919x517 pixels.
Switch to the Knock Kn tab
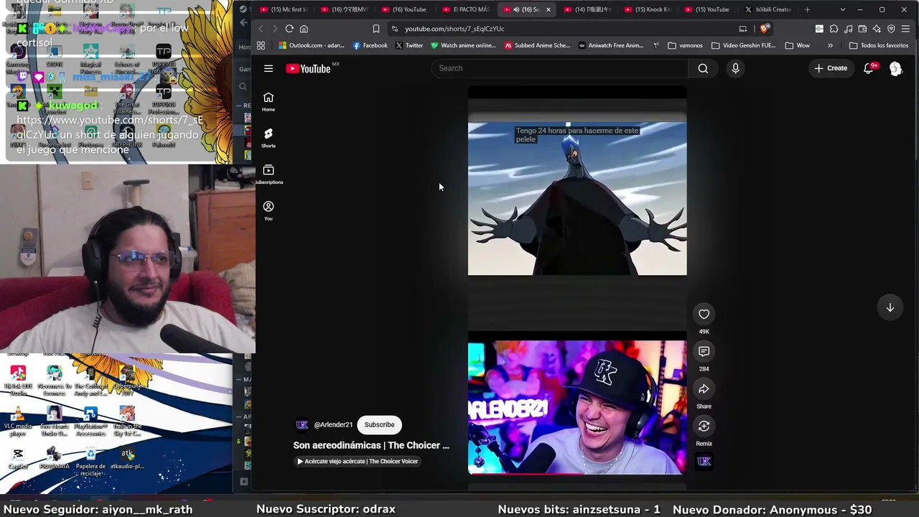[x=648, y=9]
